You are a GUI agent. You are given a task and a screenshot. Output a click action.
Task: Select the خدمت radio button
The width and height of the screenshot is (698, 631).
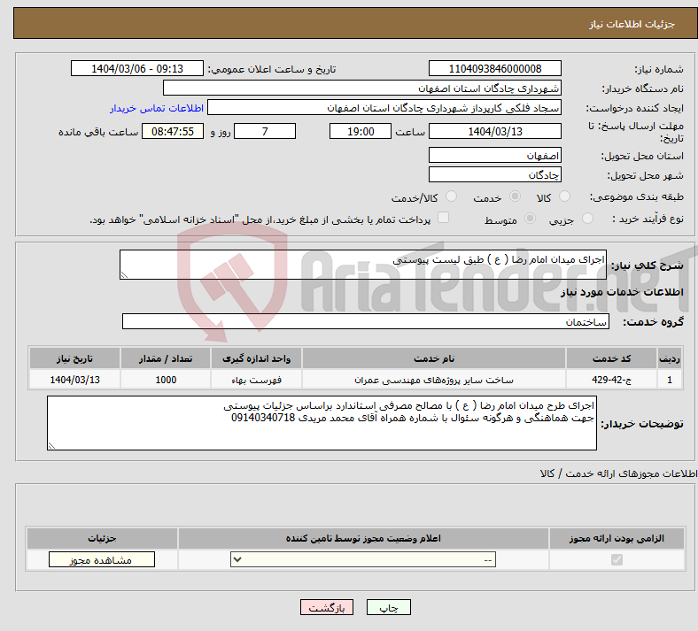[515, 196]
